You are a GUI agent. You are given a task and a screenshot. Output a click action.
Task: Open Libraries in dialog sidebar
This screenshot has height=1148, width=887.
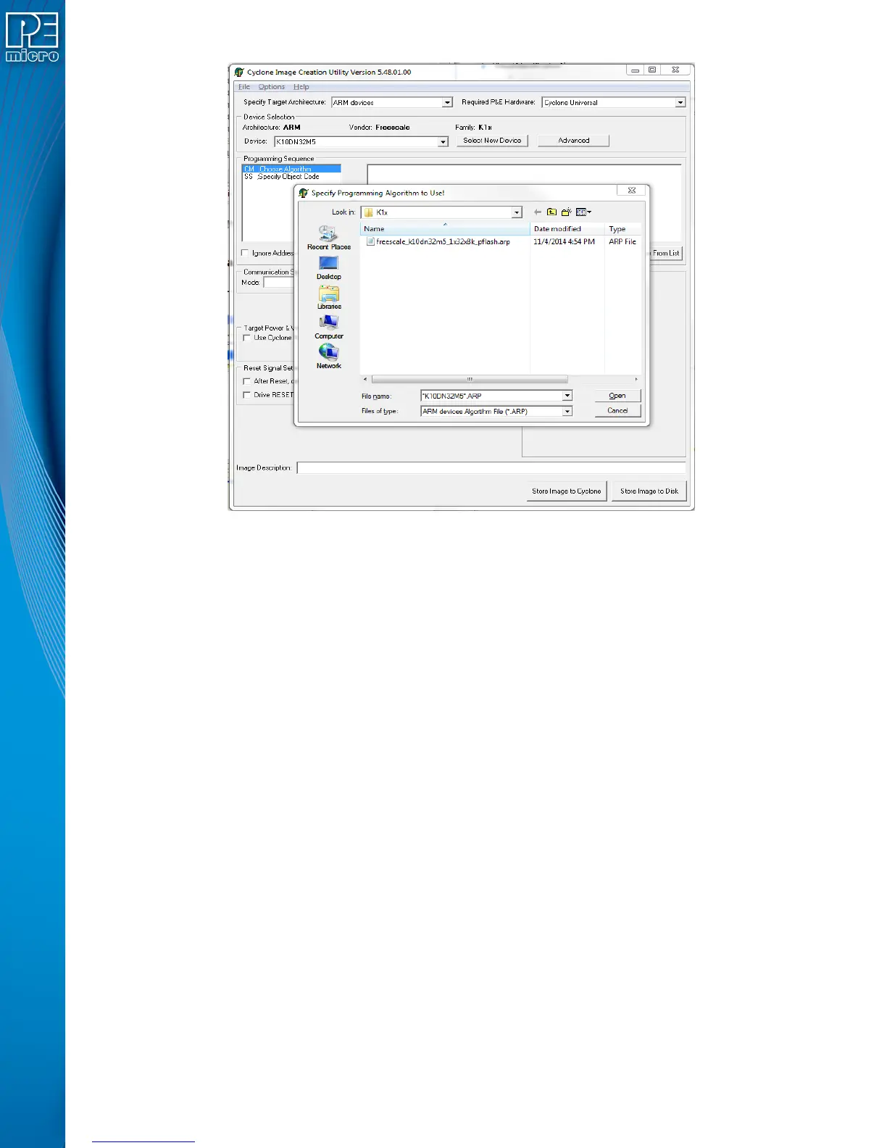click(329, 297)
